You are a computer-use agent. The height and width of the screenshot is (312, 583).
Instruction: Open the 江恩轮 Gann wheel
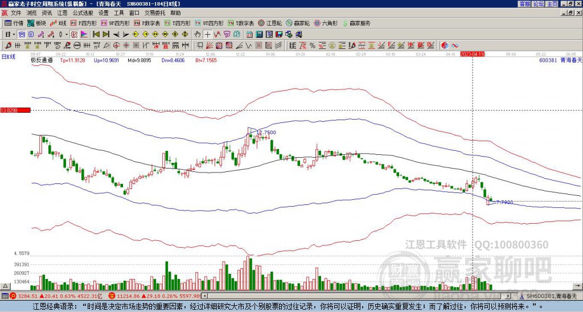point(270,23)
